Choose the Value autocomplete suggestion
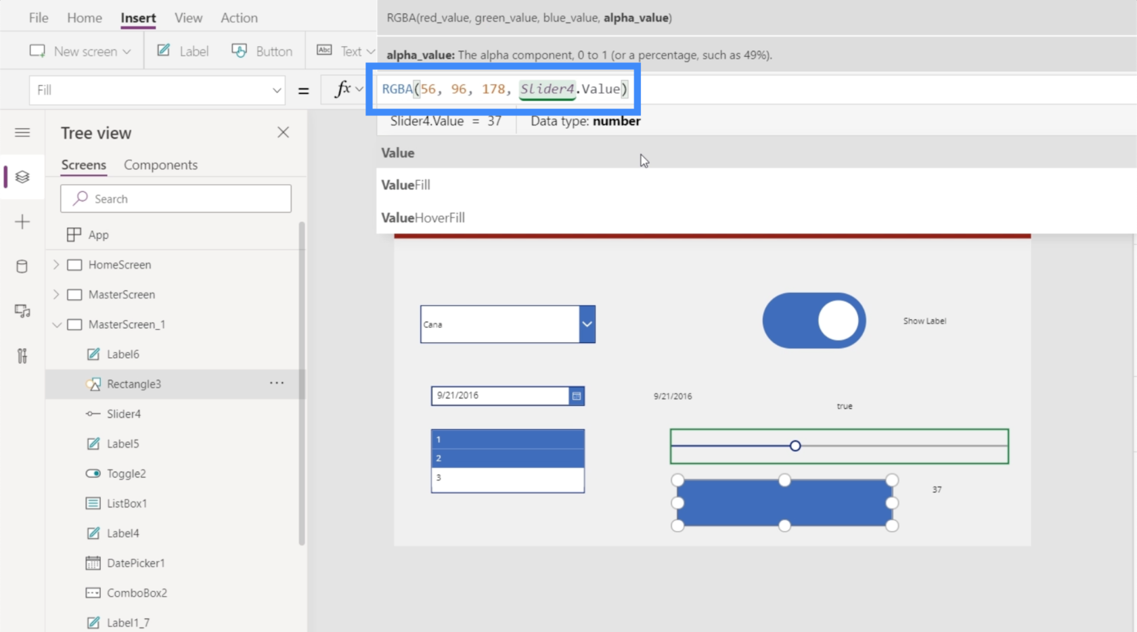 point(756,153)
